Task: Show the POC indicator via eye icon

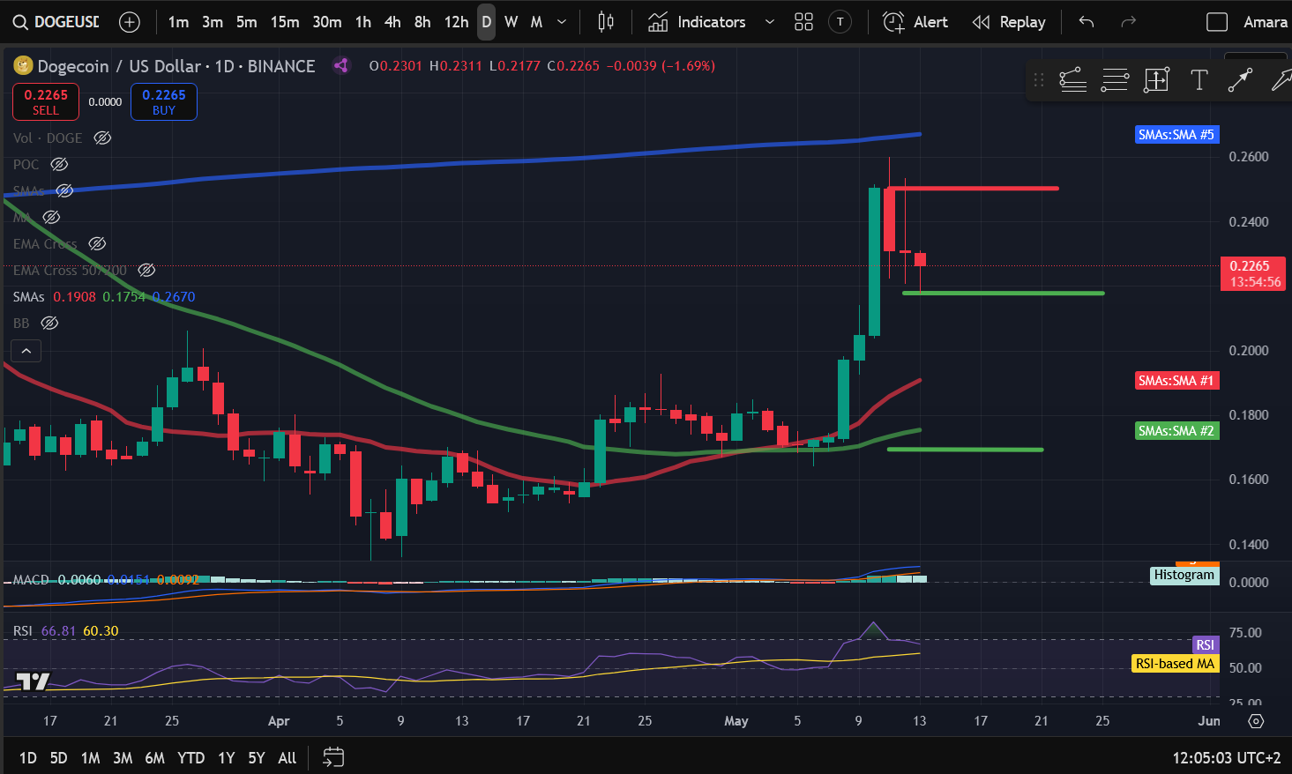Action: point(59,164)
